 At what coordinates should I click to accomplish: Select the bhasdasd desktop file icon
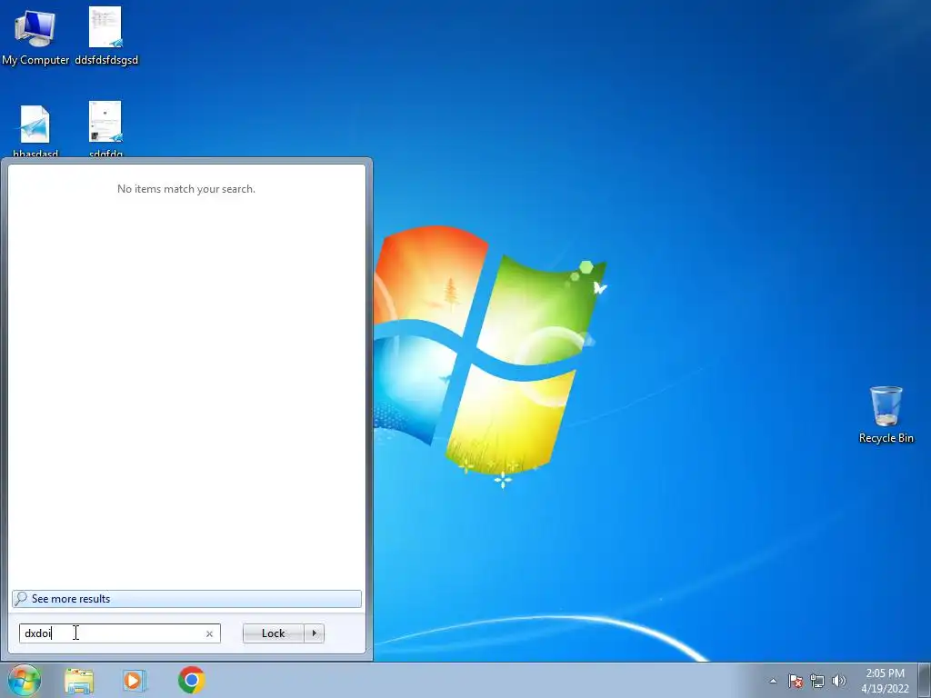(35, 131)
